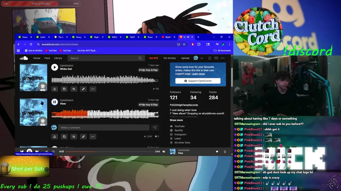The width and height of the screenshot is (341, 191).
Task: Click the Get $15 offer link
Action: pyautogui.click(x=153, y=58)
